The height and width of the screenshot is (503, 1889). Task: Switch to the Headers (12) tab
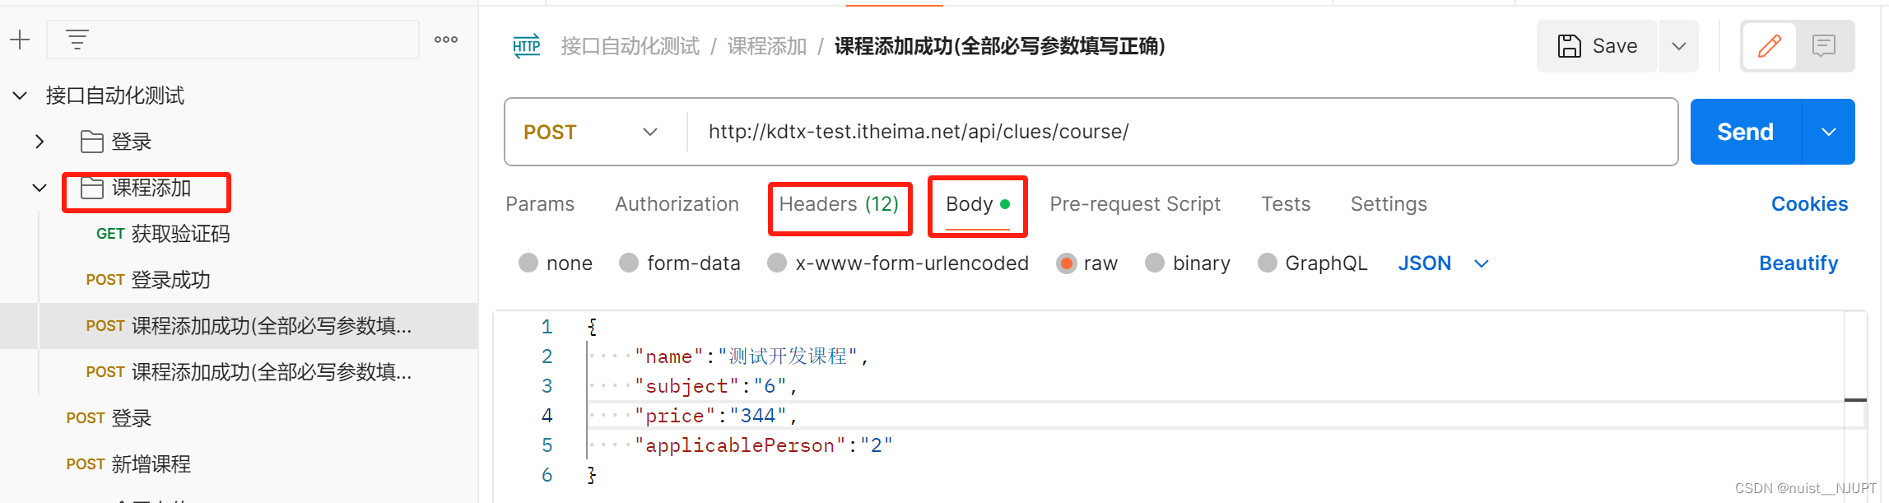pyautogui.click(x=839, y=204)
